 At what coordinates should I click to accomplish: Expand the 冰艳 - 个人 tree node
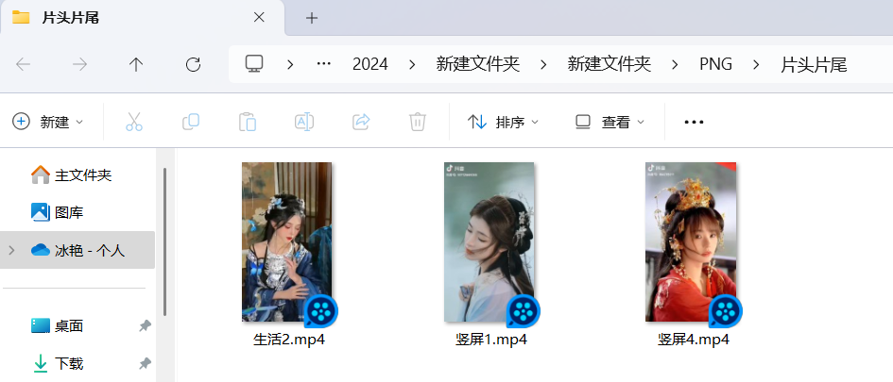pos(12,250)
